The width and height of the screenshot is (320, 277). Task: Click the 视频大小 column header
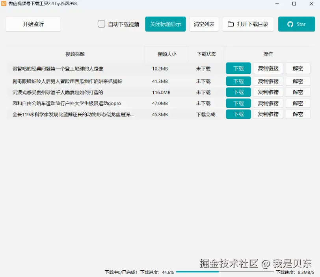[x=167, y=54]
